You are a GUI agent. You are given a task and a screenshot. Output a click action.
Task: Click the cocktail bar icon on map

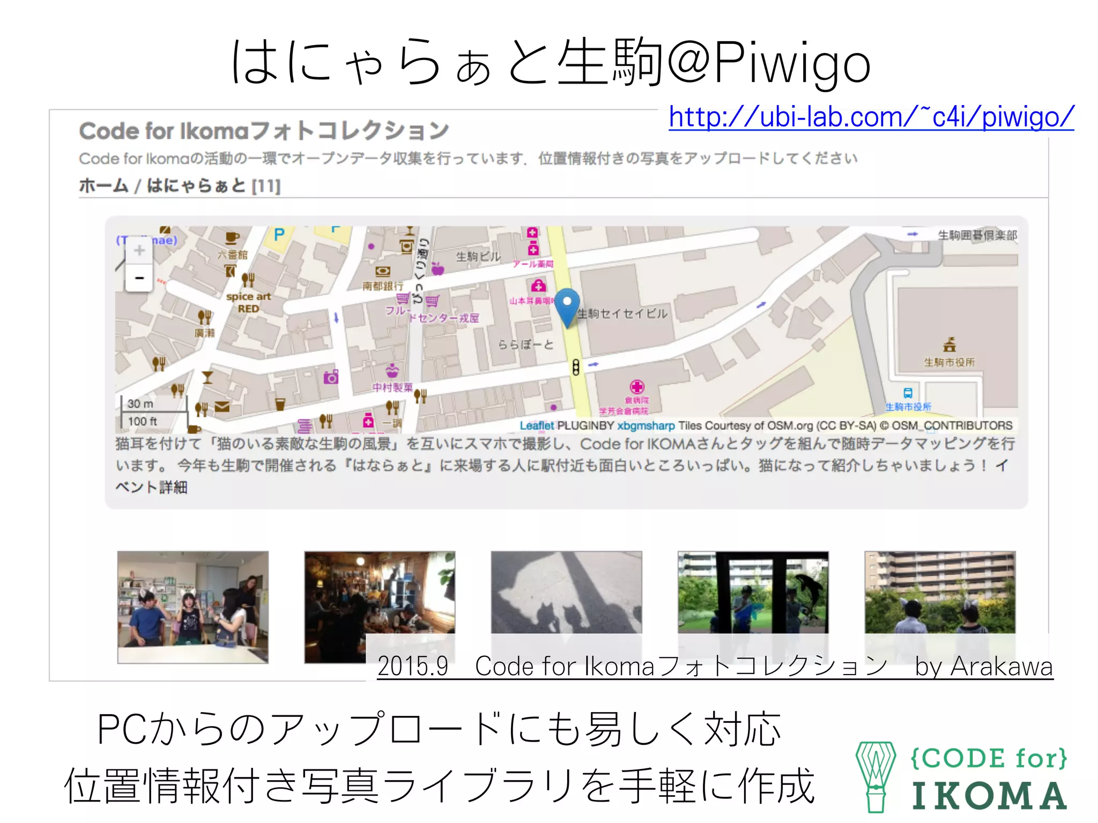(207, 377)
